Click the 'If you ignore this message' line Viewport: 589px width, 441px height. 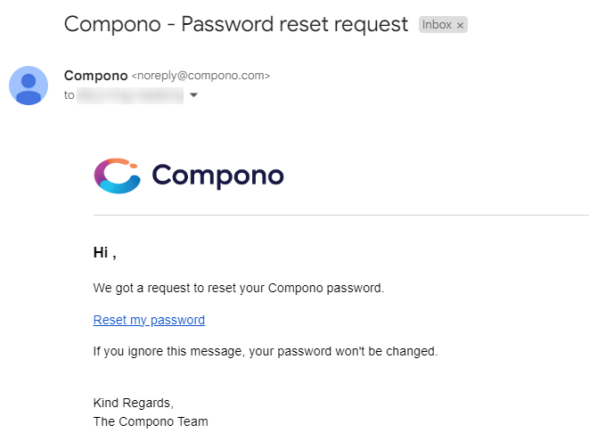point(266,351)
